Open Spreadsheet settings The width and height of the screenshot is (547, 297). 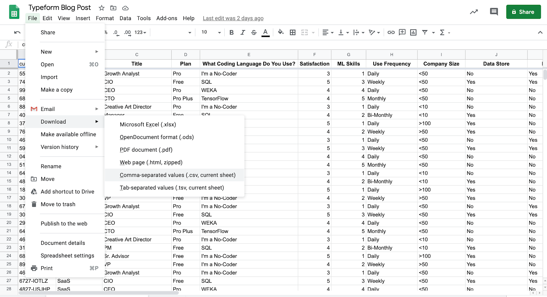pyautogui.click(x=65, y=256)
